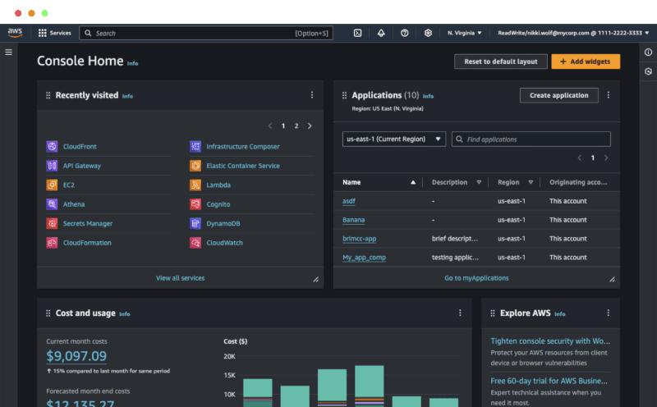Click the EC2 service icon
Image resolution: width=657 pixels, height=407 pixels.
coord(52,185)
